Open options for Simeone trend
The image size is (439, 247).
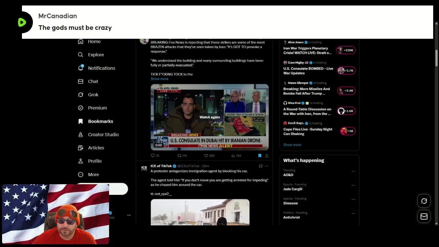click(x=353, y=199)
